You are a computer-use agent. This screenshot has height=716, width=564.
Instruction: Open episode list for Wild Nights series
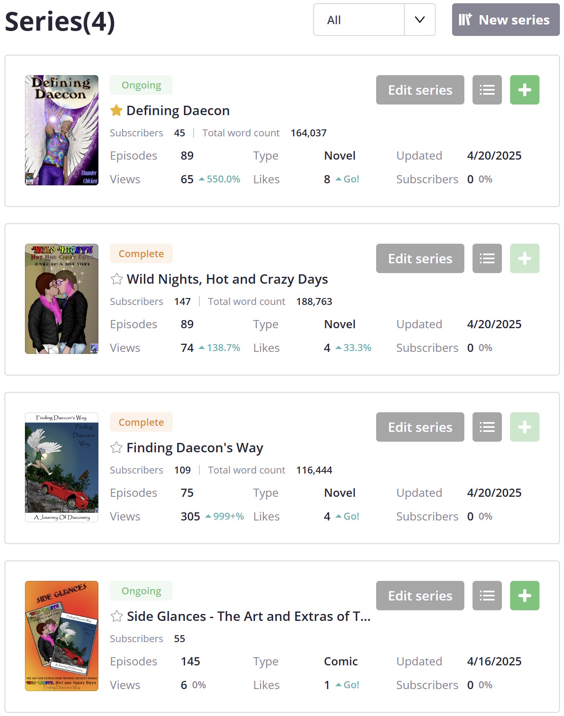pos(487,258)
